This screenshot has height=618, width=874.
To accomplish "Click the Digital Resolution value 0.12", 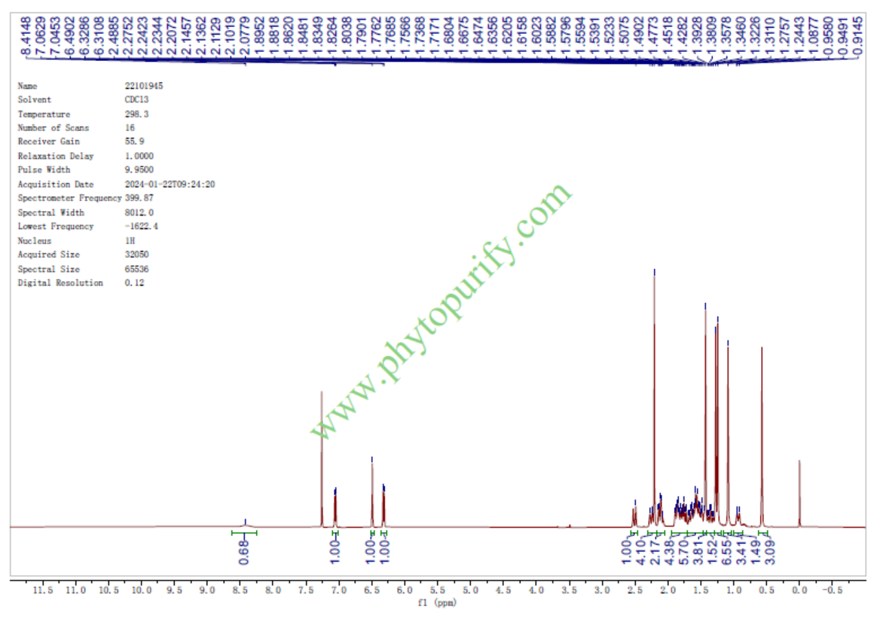I will pos(134,283).
